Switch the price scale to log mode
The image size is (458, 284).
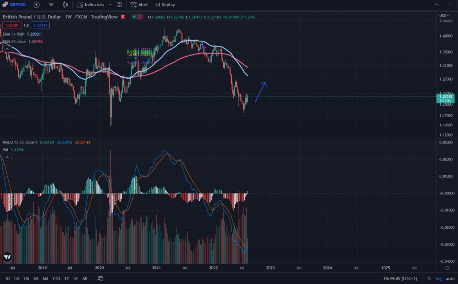click(439, 279)
